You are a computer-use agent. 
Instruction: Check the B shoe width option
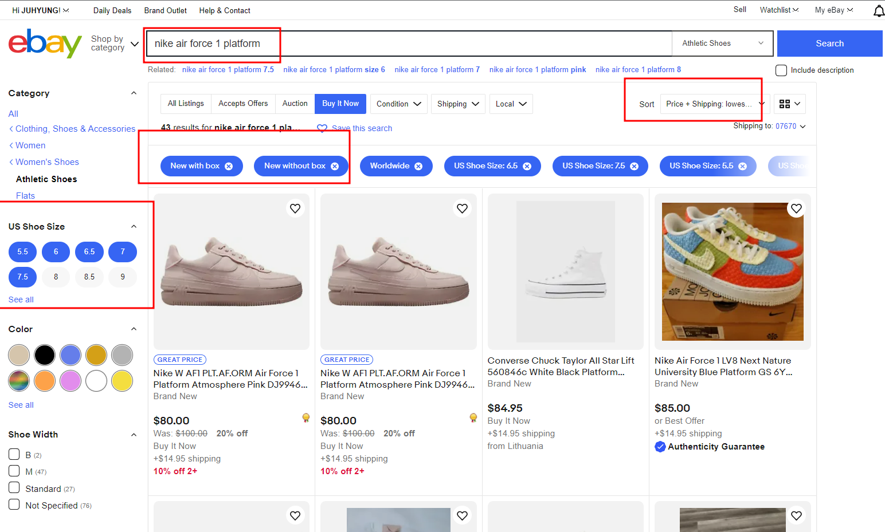pos(14,454)
